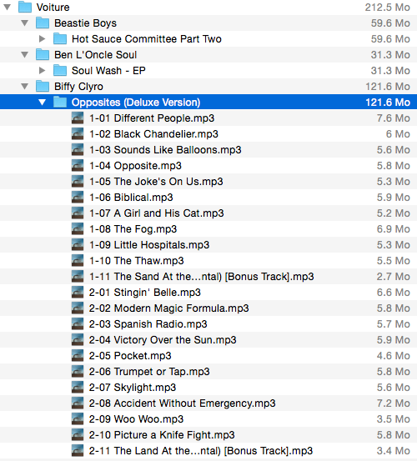Select the Ben L'Oncle Soul folder name

[x=96, y=55]
